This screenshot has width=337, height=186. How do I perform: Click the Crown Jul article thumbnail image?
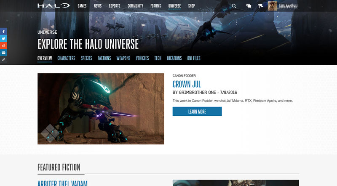(101, 109)
